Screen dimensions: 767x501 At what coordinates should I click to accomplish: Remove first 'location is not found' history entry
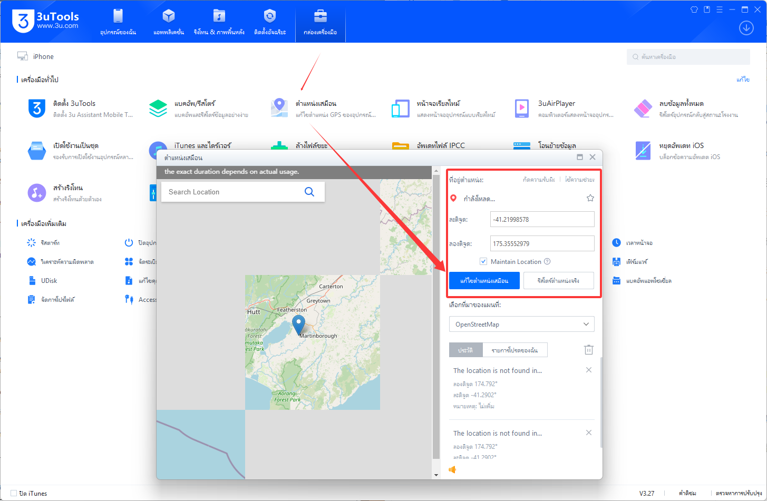(589, 370)
